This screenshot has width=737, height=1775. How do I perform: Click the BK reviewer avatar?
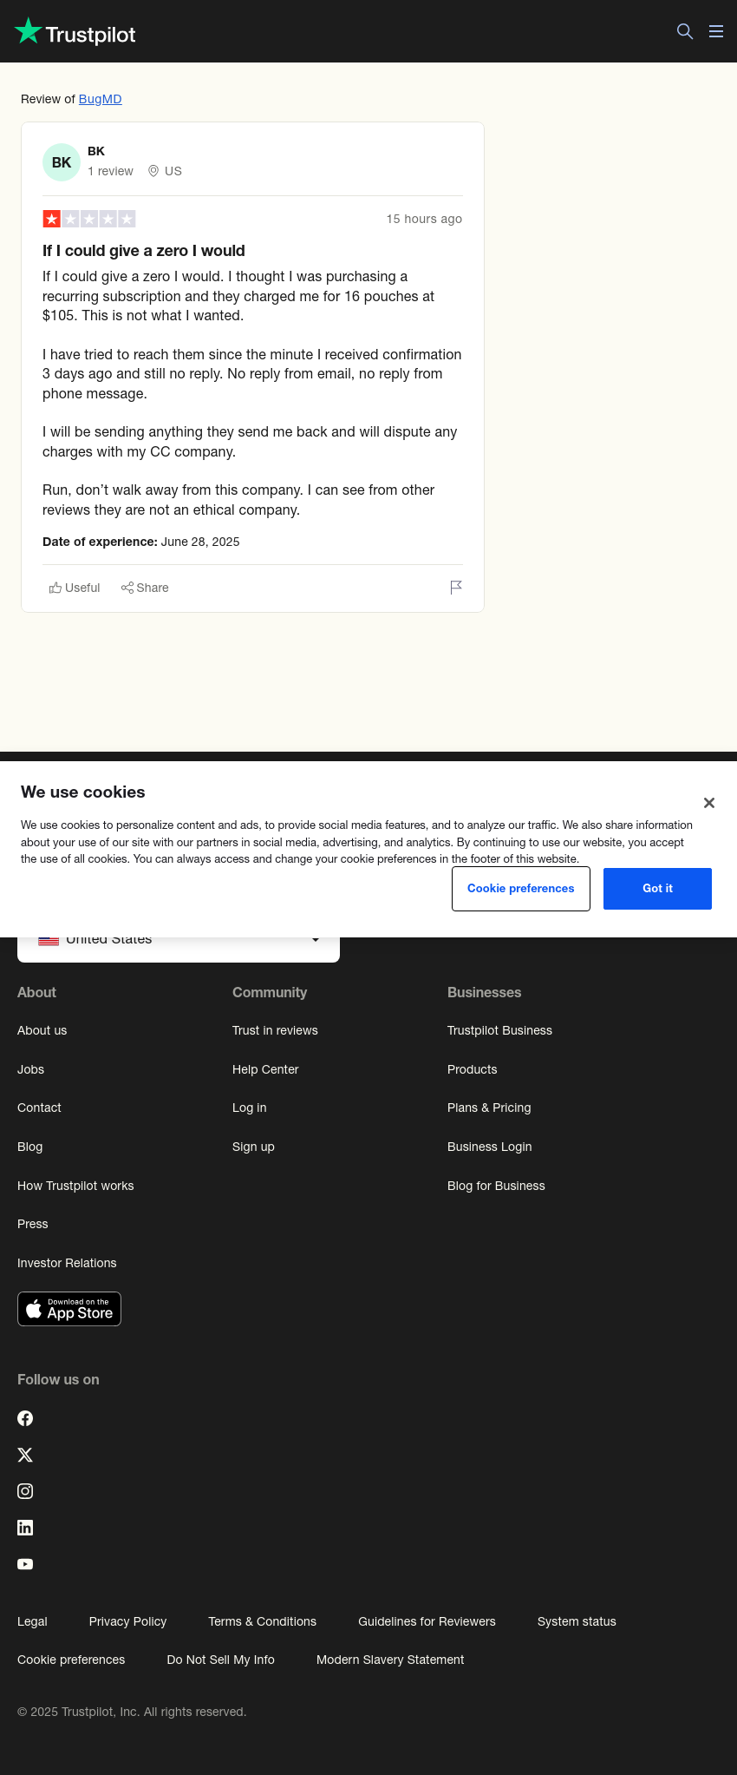(62, 162)
